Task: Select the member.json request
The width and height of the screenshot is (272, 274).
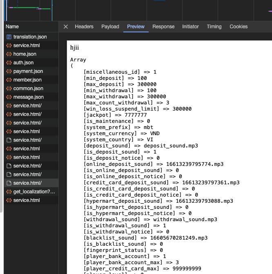Action: 31,80
